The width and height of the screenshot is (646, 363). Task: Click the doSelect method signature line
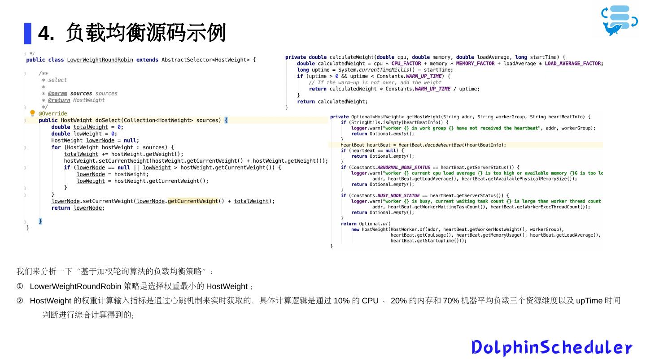(134, 120)
